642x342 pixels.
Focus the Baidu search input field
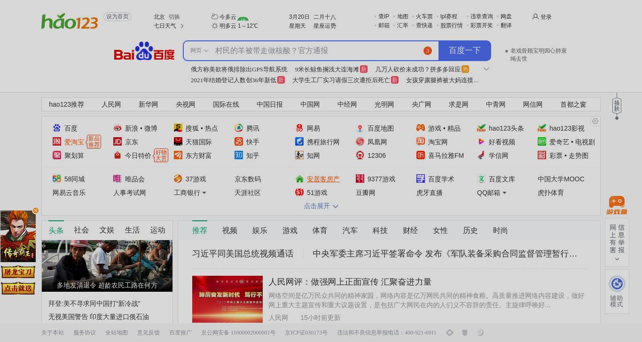click(317, 51)
